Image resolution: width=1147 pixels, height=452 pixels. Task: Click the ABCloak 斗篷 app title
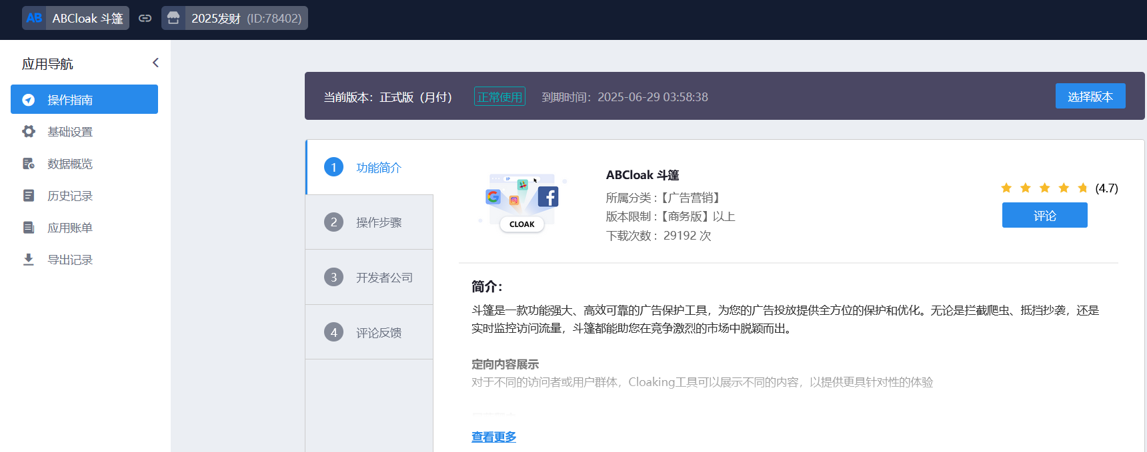642,175
